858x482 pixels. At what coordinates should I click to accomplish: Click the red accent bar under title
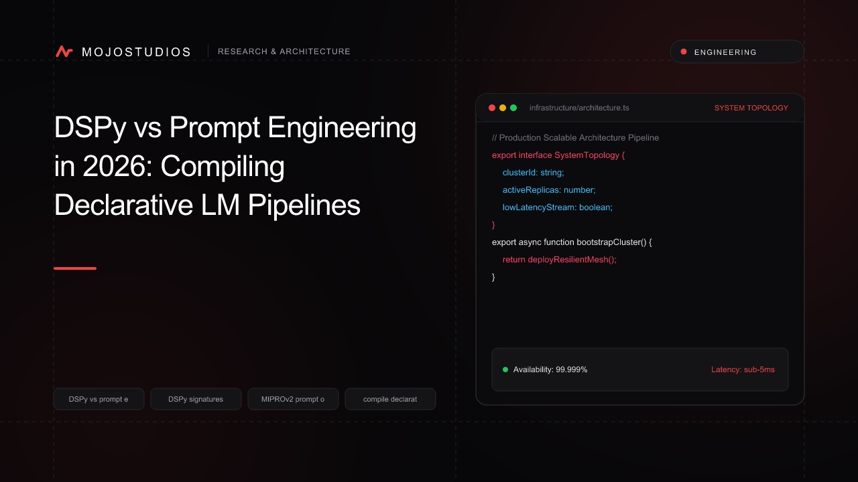coord(75,268)
